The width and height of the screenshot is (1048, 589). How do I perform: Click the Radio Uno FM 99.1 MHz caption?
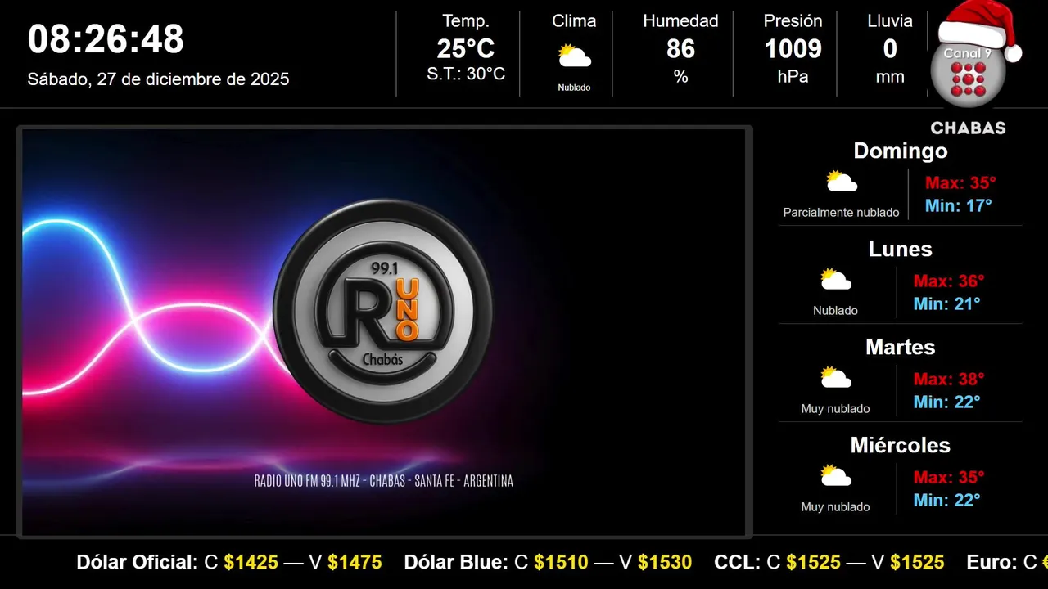point(384,481)
